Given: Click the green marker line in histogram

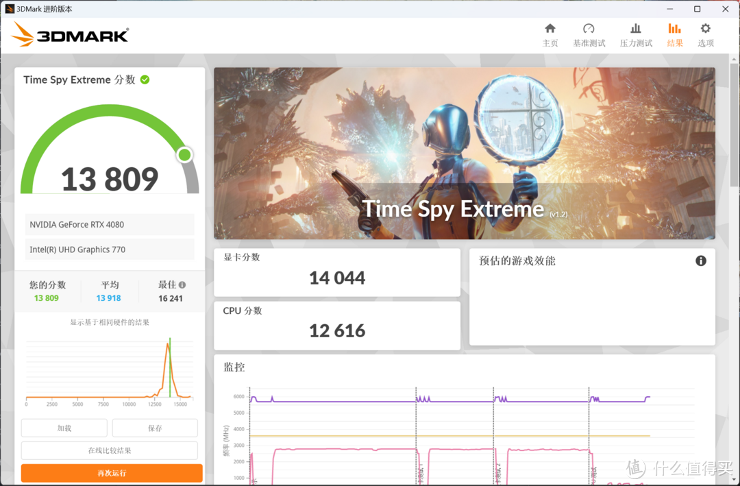Looking at the screenshot, I should [x=170, y=367].
